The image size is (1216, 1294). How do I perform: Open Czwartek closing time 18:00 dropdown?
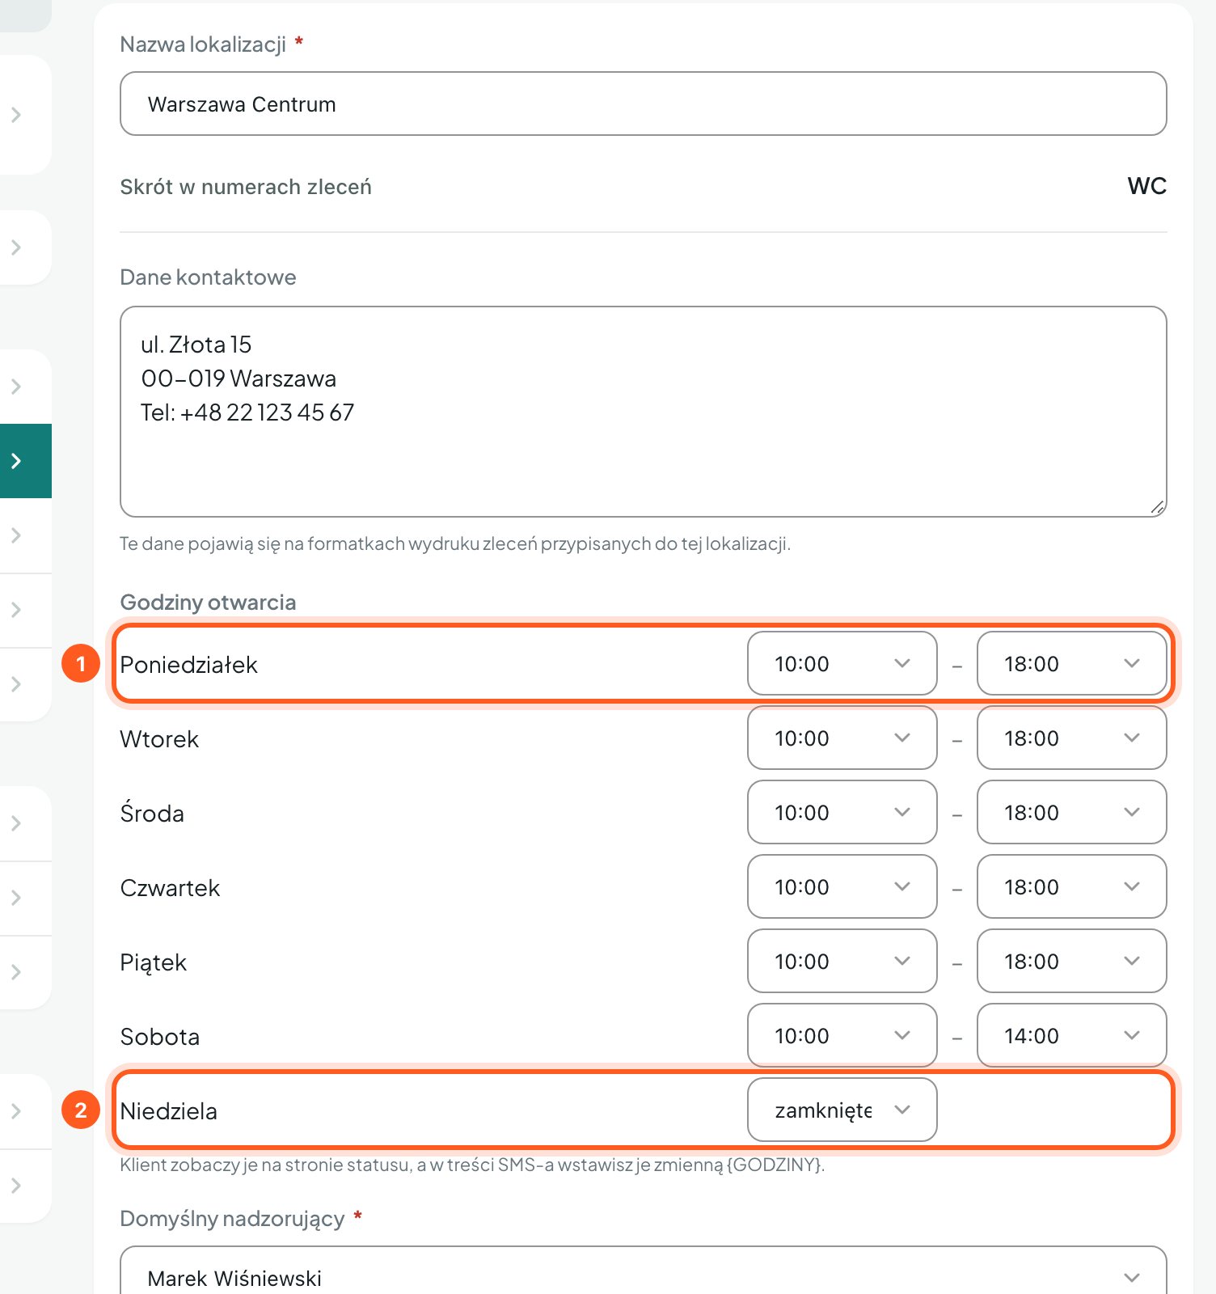pyautogui.click(x=1071, y=886)
